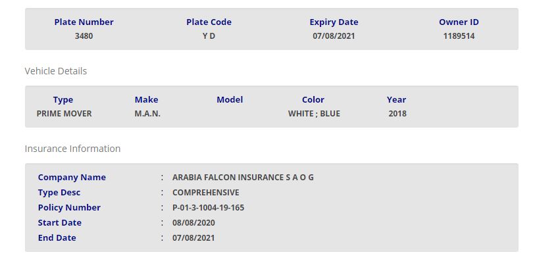Click the policy number P-01-3-1004-19-165
533x271 pixels.
click(217, 208)
